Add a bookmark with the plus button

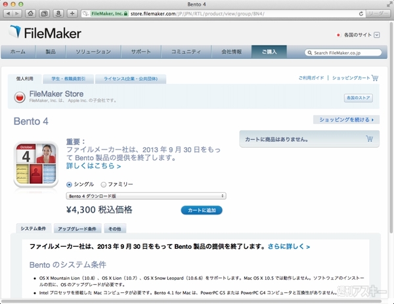pyautogui.click(x=72, y=14)
